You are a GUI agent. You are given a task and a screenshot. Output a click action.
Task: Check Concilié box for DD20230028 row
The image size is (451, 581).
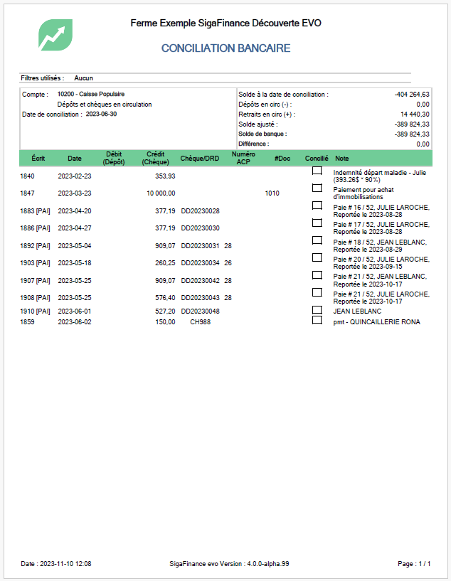click(317, 206)
